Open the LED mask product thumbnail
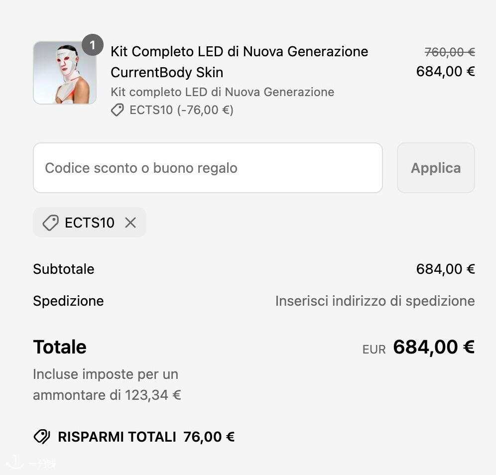This screenshot has height=475, width=496. click(x=65, y=73)
